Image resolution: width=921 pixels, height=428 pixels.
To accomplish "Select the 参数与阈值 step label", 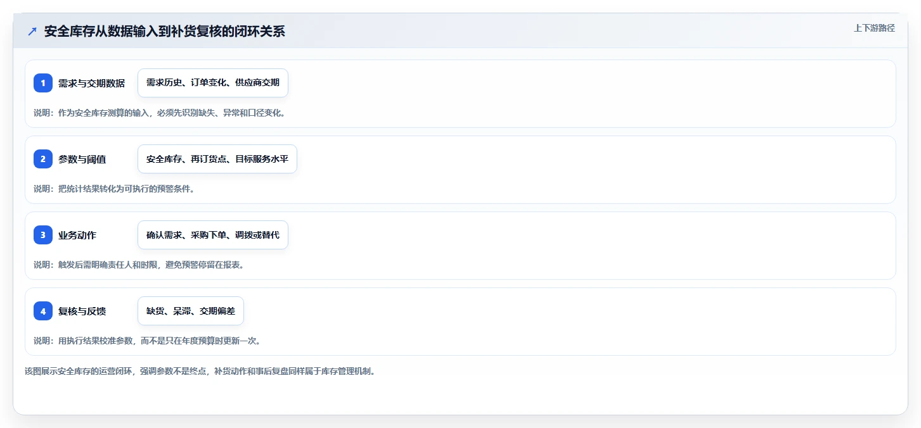I will [x=82, y=159].
